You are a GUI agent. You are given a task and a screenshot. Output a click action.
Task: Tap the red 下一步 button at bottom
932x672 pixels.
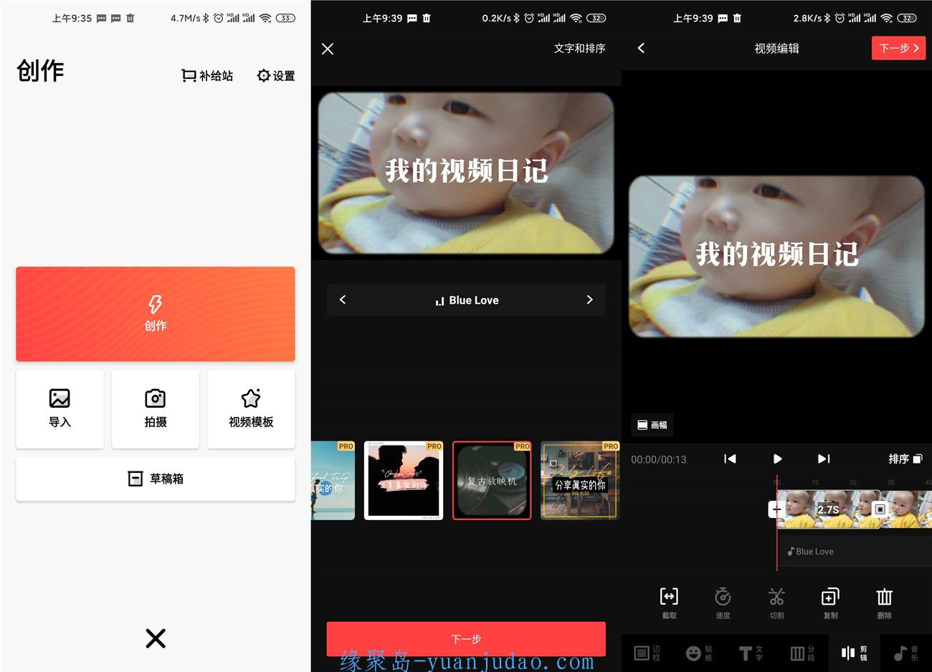(x=466, y=638)
